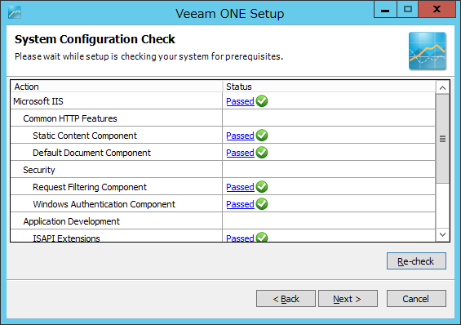Click green checkmark for Default Document Component
461x325 pixels.
point(262,153)
